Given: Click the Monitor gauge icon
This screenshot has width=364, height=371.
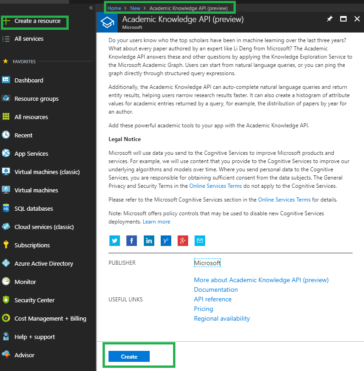Looking at the screenshot, I should [x=6, y=281].
